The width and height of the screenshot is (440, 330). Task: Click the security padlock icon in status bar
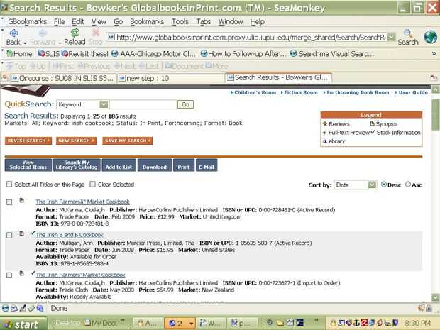(x=429, y=308)
